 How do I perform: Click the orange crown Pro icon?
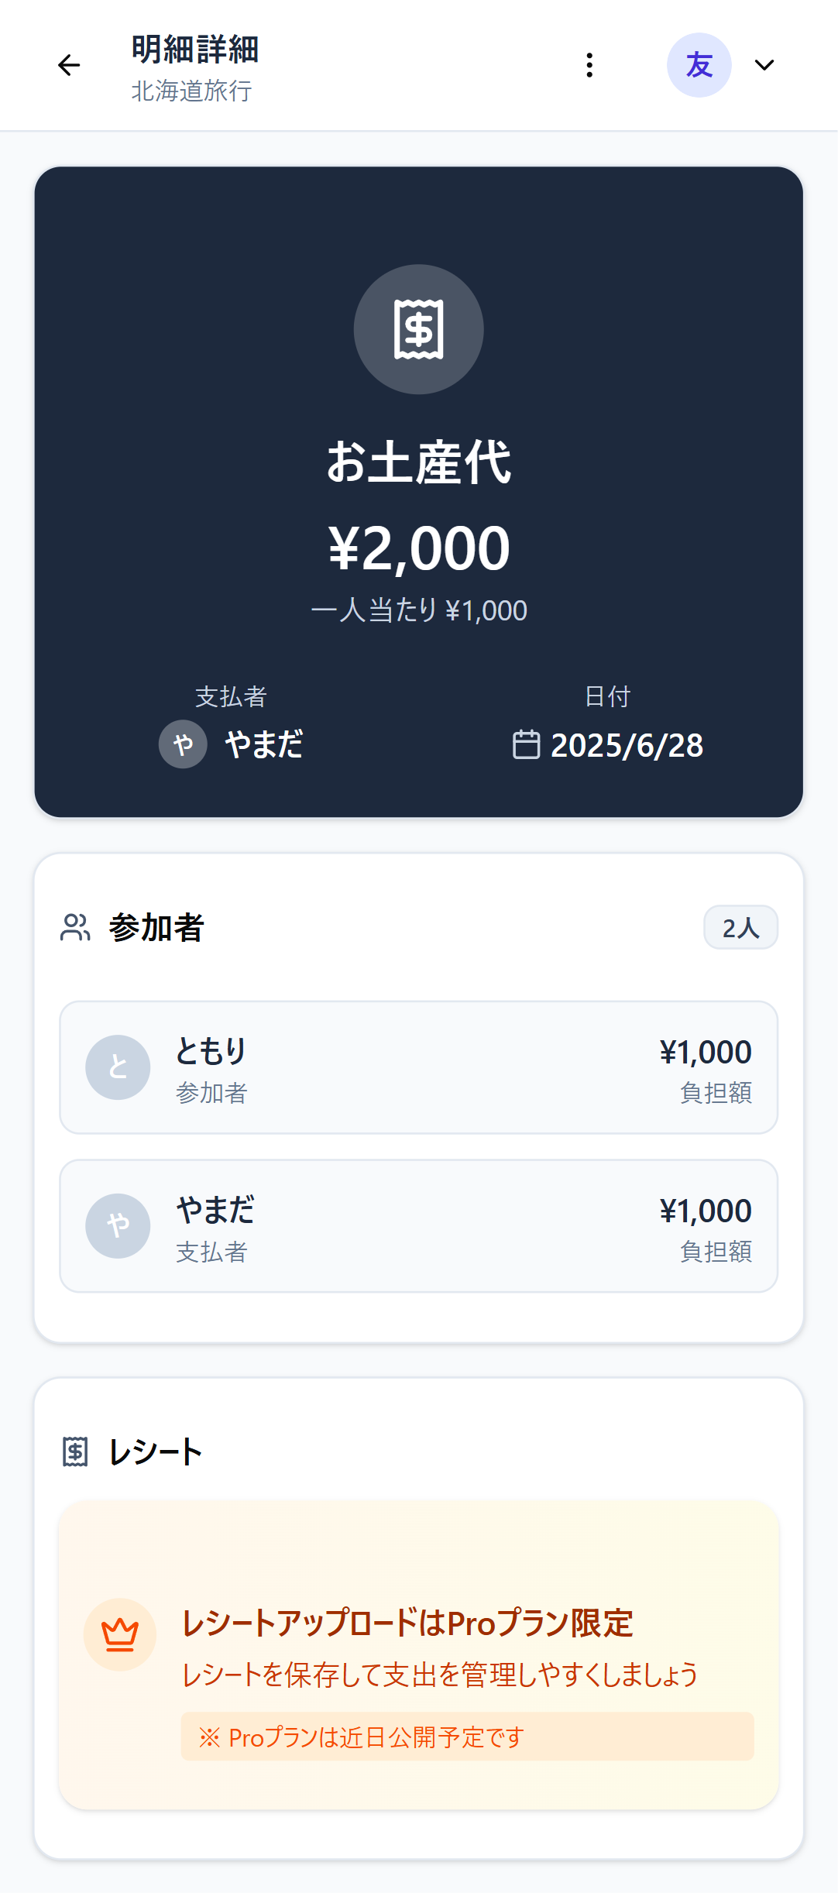[x=120, y=1634]
